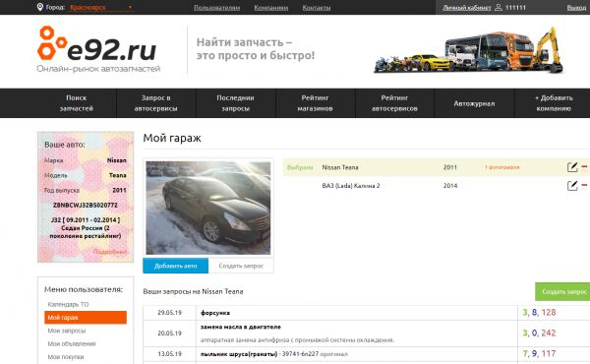
Task: Click the user profile icon near 111111
Action: coord(499,7)
